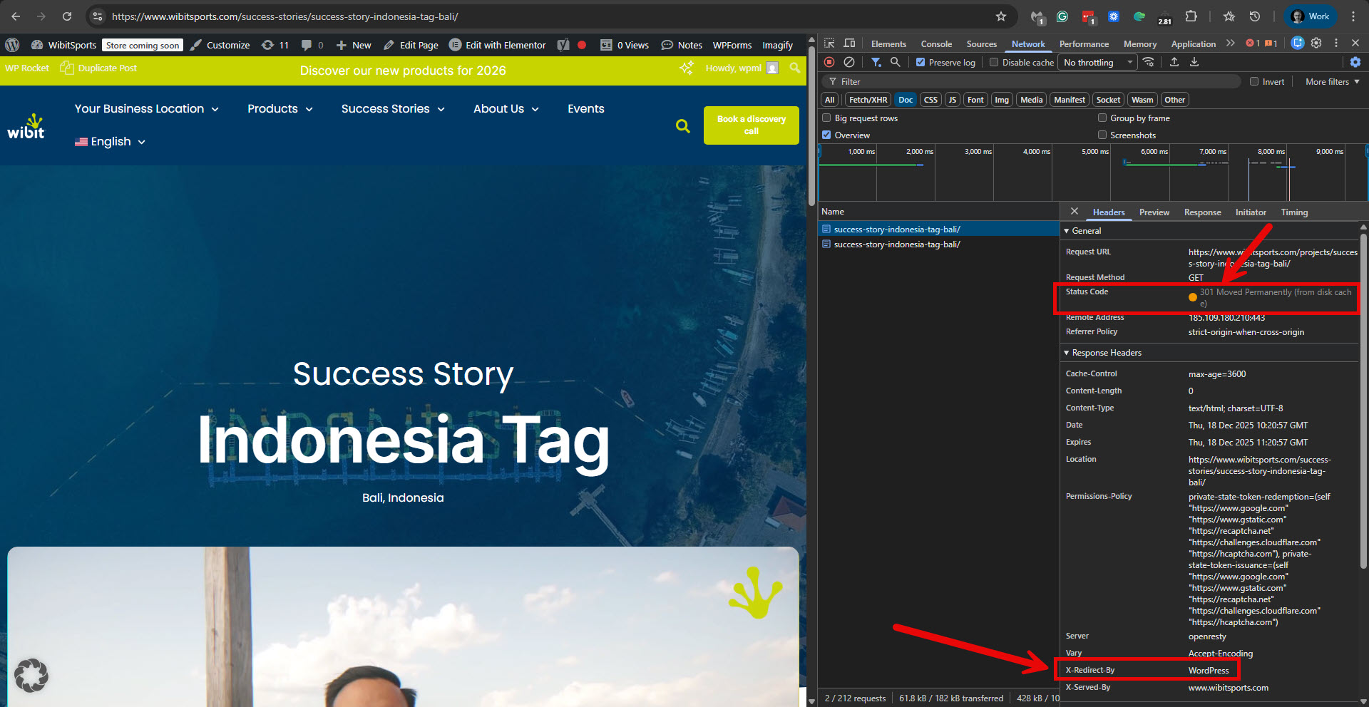Click Edit with Elementor link

coord(505,45)
